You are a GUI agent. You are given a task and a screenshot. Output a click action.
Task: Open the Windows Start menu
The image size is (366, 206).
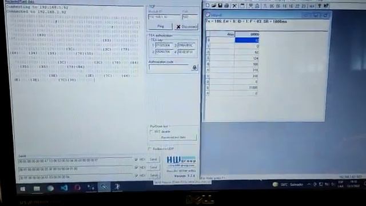23,188
